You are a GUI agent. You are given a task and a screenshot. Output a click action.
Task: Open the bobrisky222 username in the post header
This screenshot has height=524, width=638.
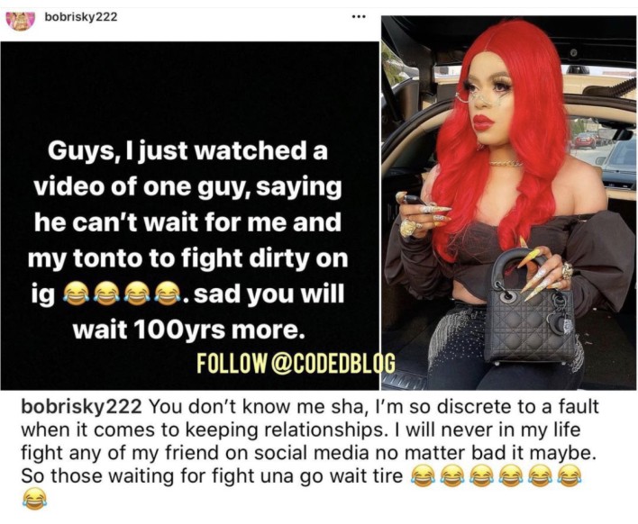(x=80, y=17)
